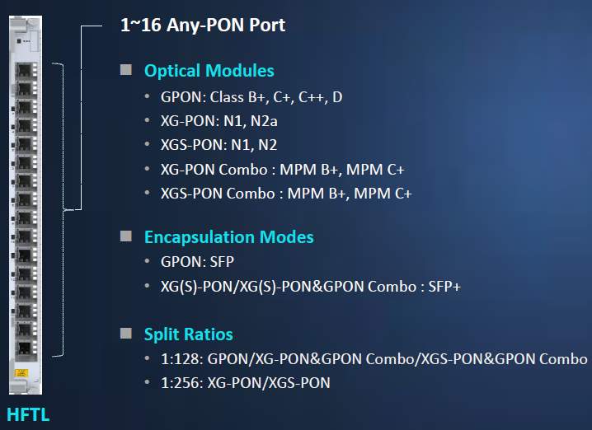Click the 1:128 split ratio line
The image size is (592, 430).
[x=374, y=359]
